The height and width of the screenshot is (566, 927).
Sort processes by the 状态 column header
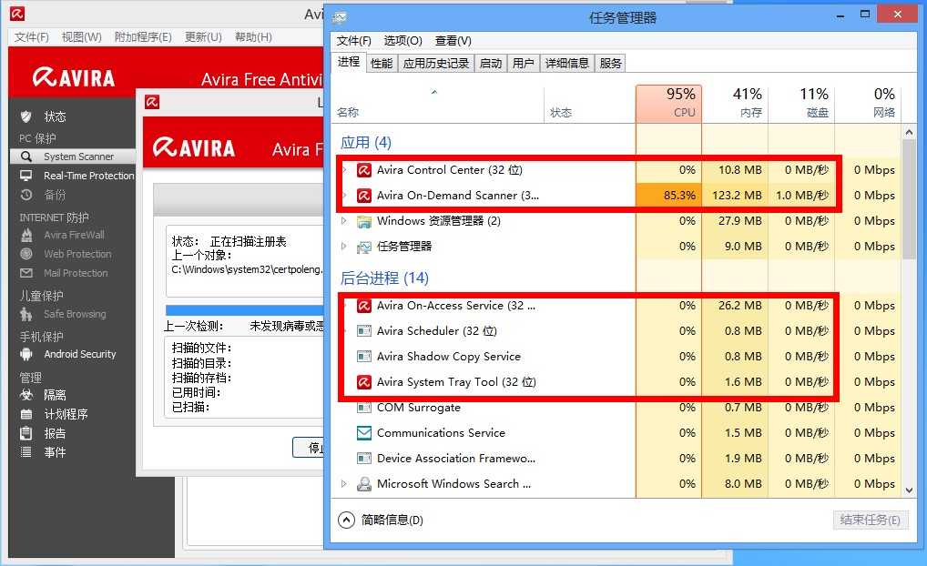(589, 104)
